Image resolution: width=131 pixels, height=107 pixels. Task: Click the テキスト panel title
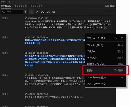click(4, 2)
